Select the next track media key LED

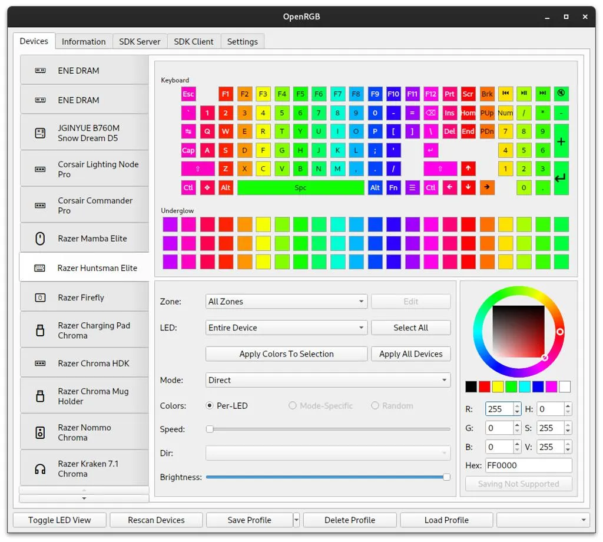542,94
